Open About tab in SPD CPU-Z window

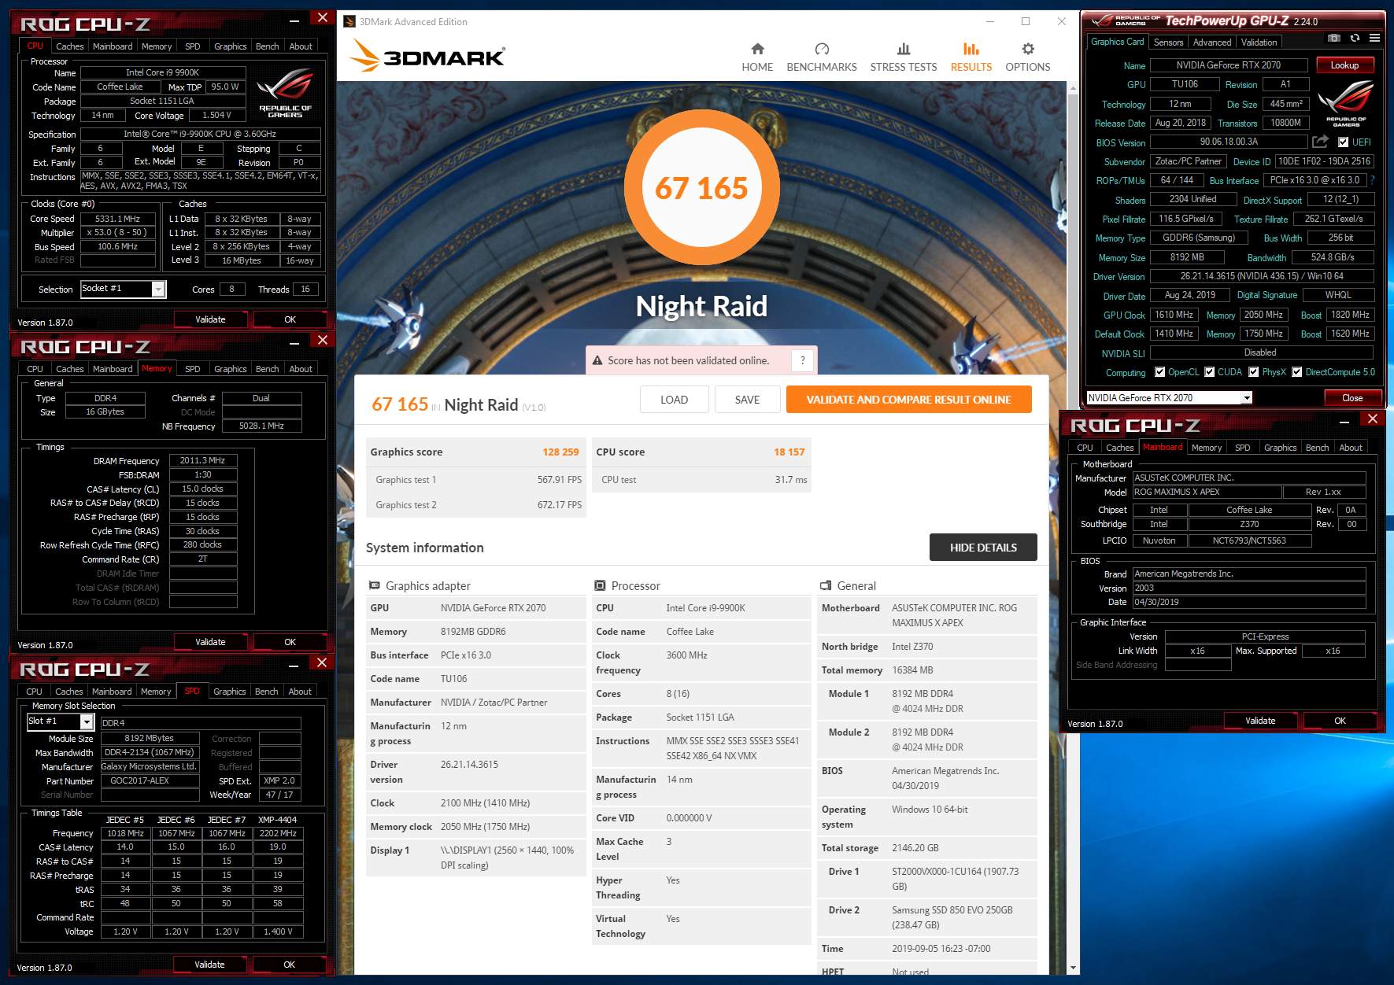[x=300, y=692]
